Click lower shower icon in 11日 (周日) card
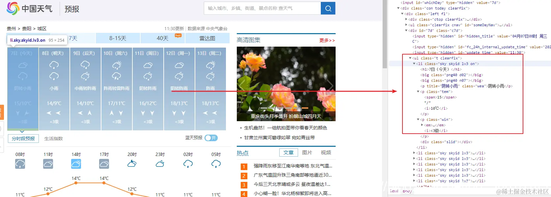Image resolution: width=551 pixels, height=197 pixels. (x=148, y=77)
